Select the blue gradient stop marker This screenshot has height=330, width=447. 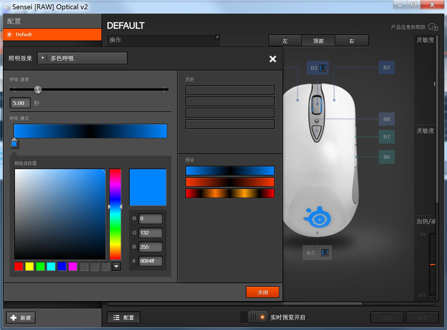coord(14,143)
